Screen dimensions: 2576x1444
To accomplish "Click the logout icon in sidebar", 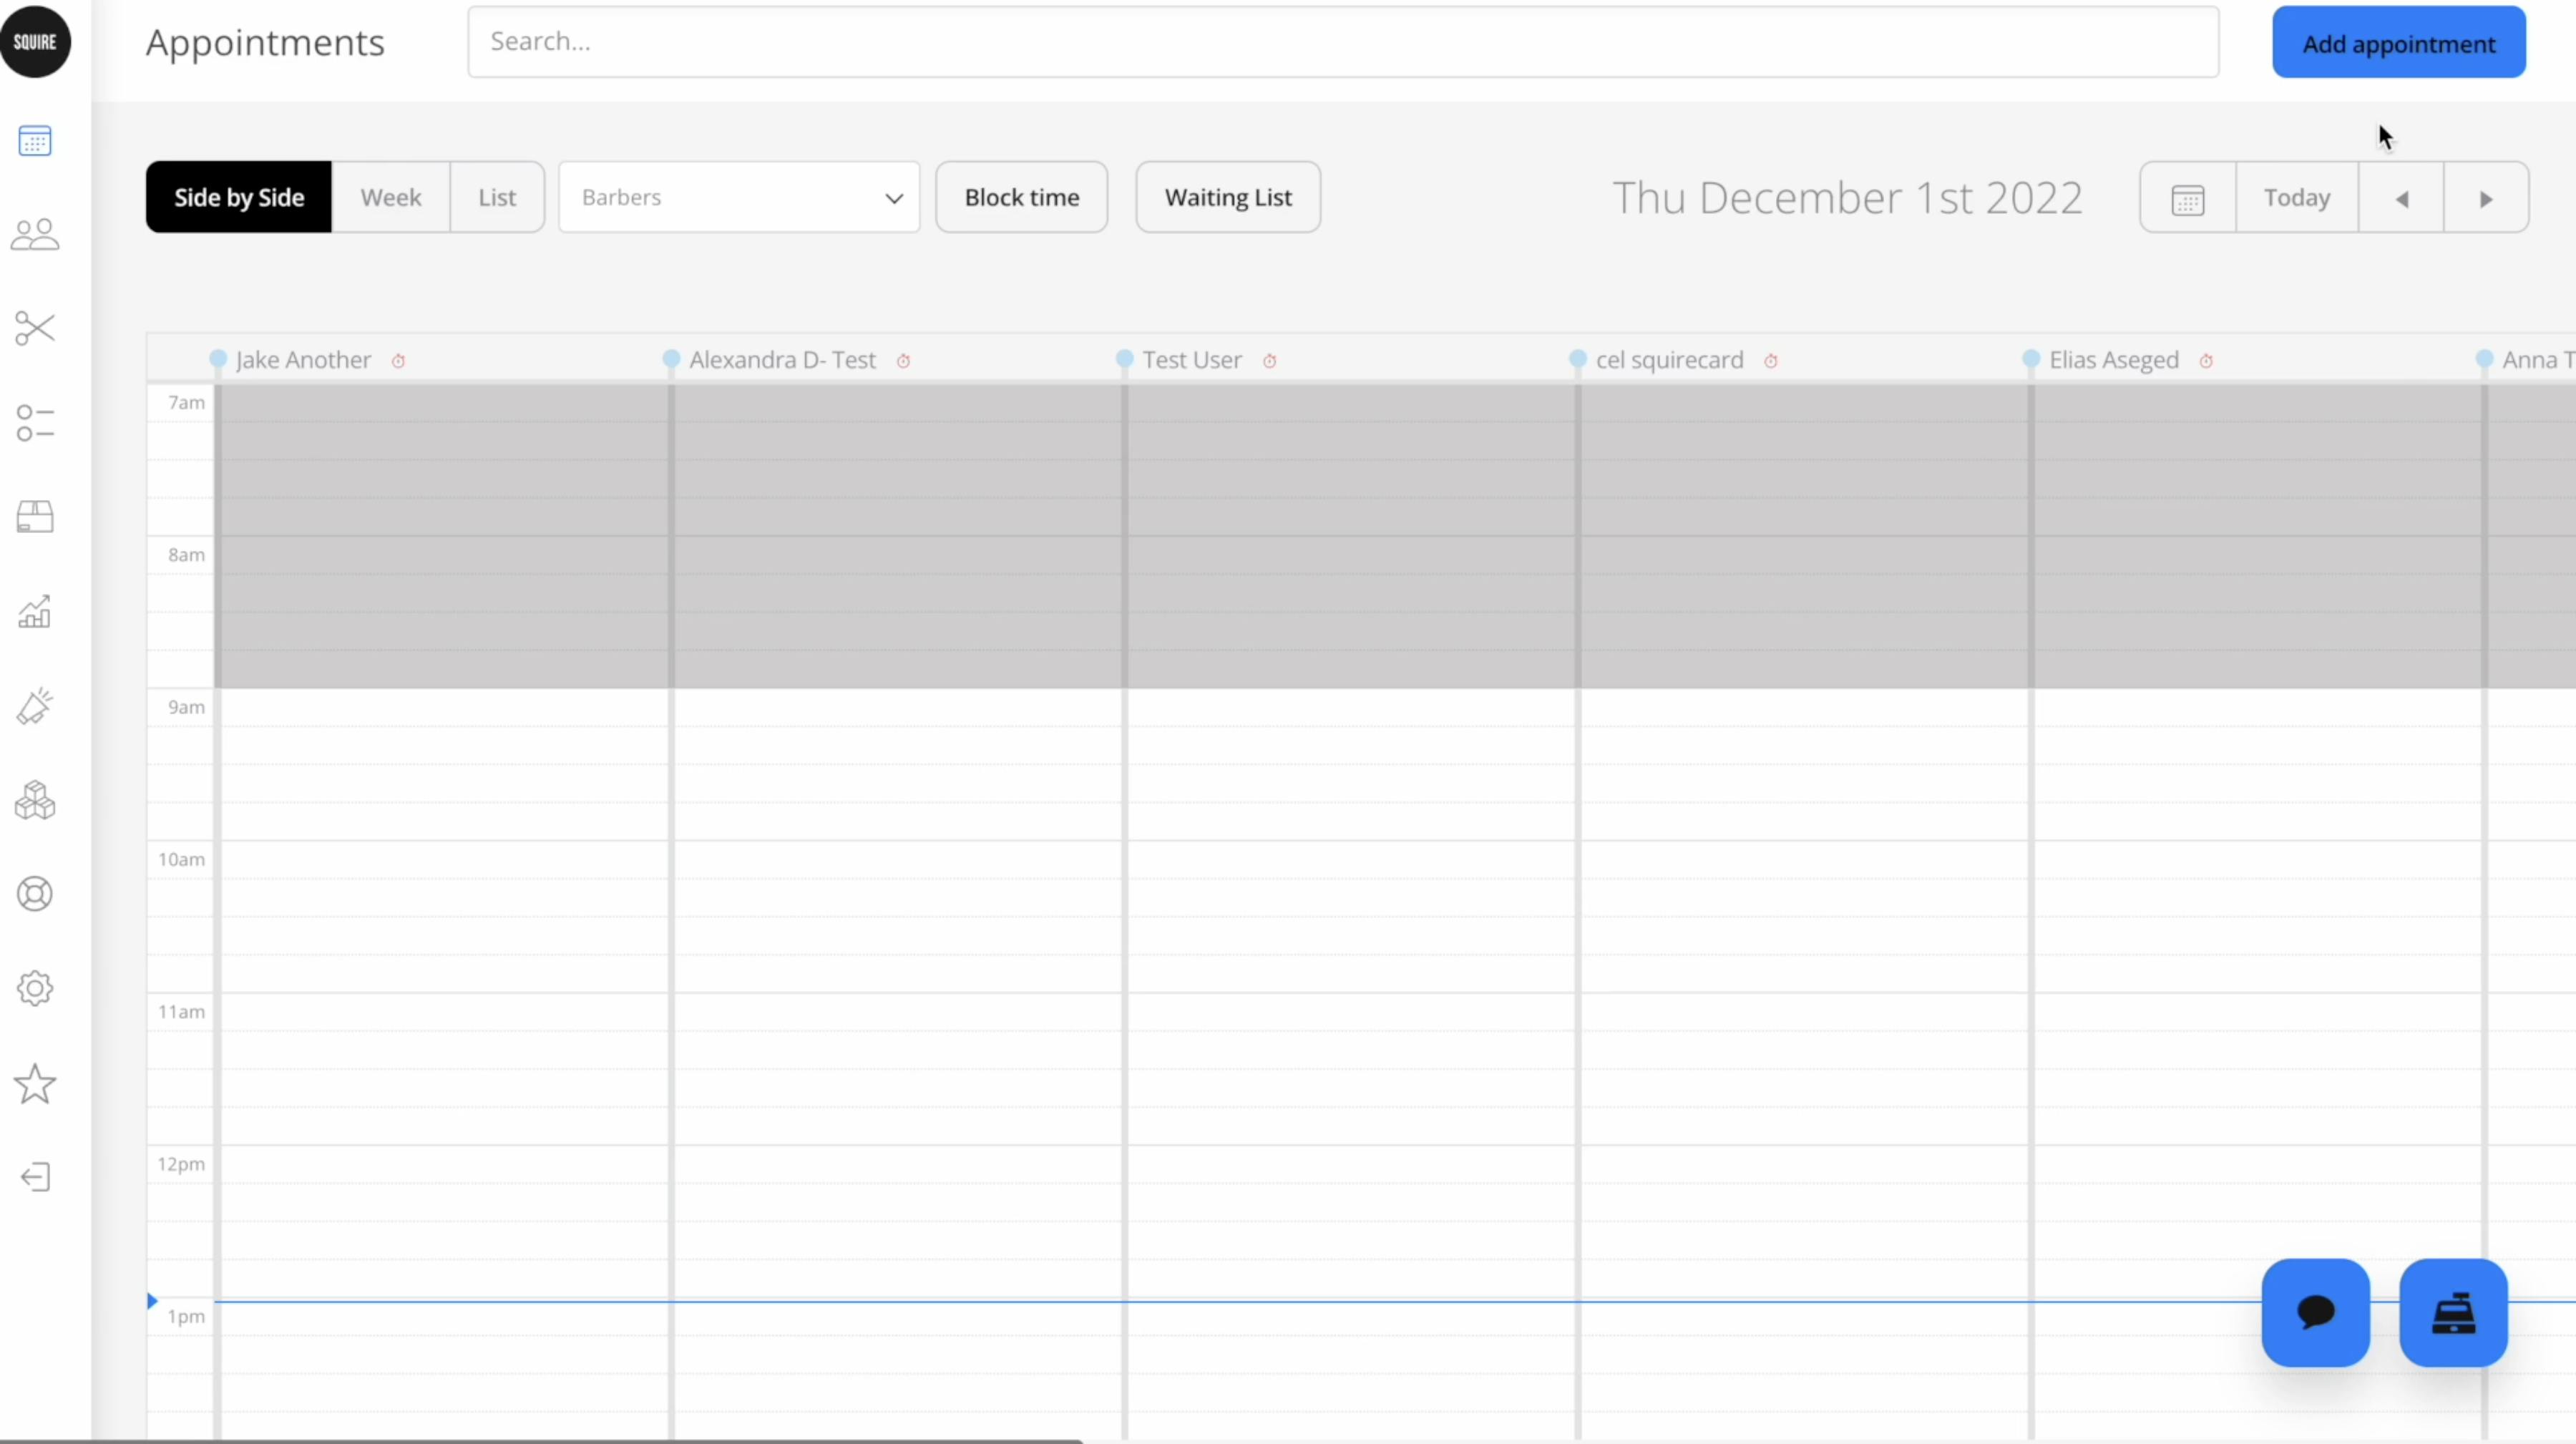I will click(x=35, y=1177).
